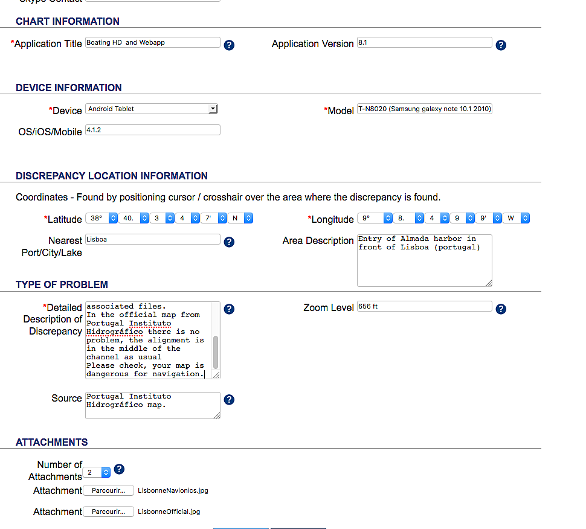Click the Detailed Description of Discrepancy text area

click(x=153, y=340)
